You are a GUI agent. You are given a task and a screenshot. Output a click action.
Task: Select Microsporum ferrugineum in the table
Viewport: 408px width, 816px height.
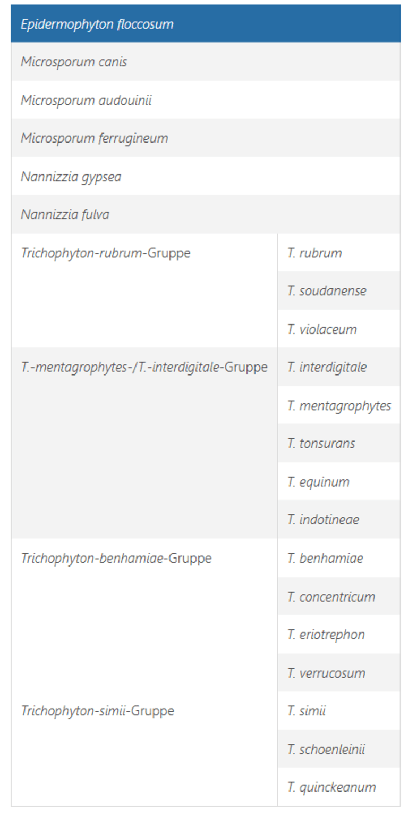(x=95, y=138)
